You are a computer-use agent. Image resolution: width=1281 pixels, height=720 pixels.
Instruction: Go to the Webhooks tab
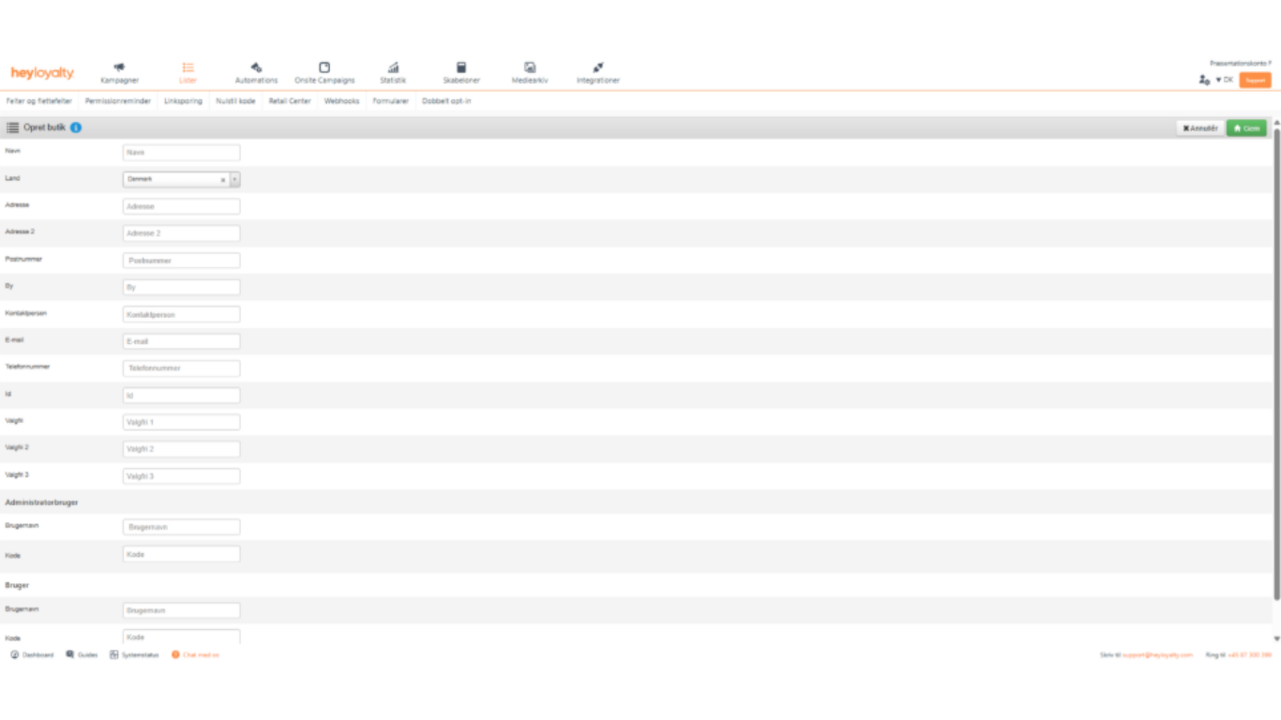341,101
